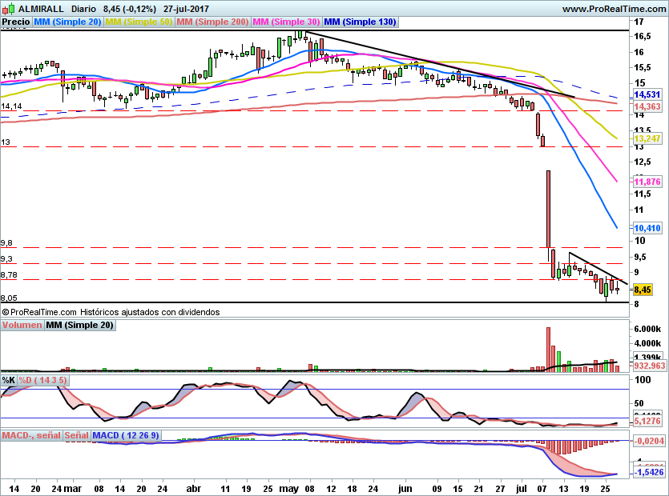Click the mar label on the time axis
669x496 pixels.
73,488
